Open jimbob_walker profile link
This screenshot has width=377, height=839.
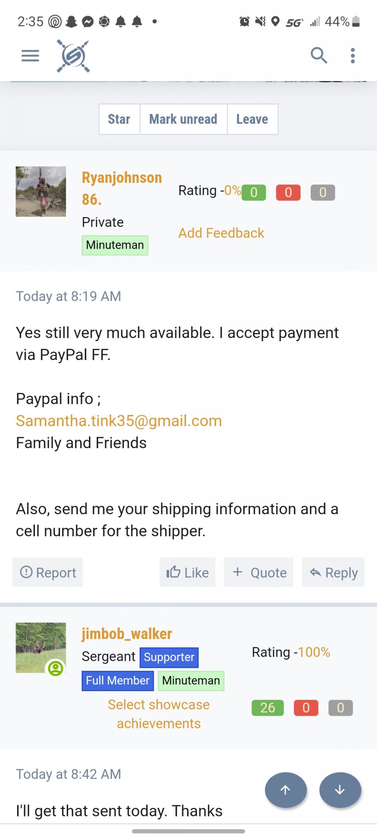[x=127, y=634]
